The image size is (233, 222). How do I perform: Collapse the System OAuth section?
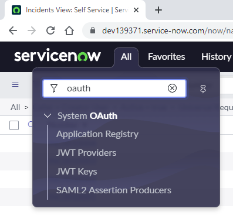pyautogui.click(x=48, y=116)
